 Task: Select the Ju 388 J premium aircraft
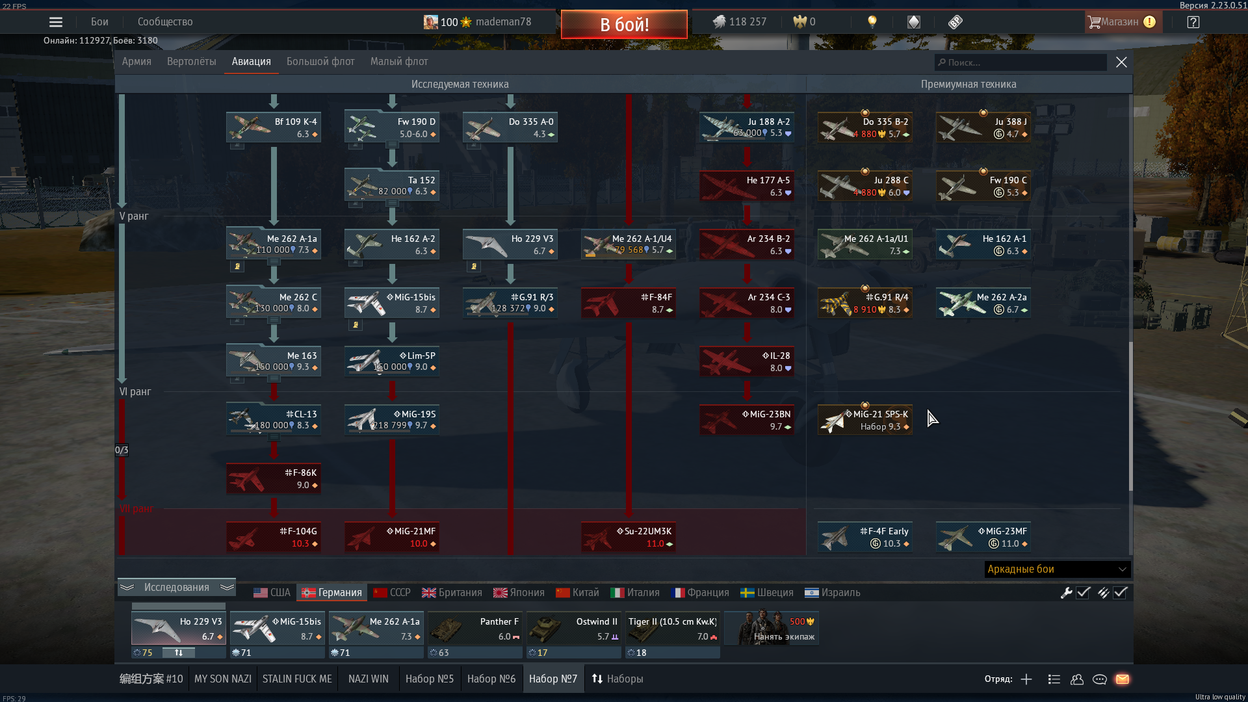[x=983, y=127]
